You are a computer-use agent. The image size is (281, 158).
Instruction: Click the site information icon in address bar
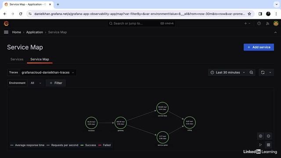point(30,14)
